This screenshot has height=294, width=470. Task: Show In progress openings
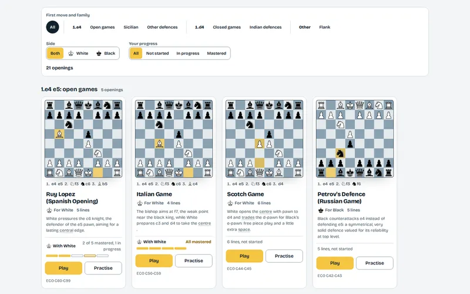(187, 53)
